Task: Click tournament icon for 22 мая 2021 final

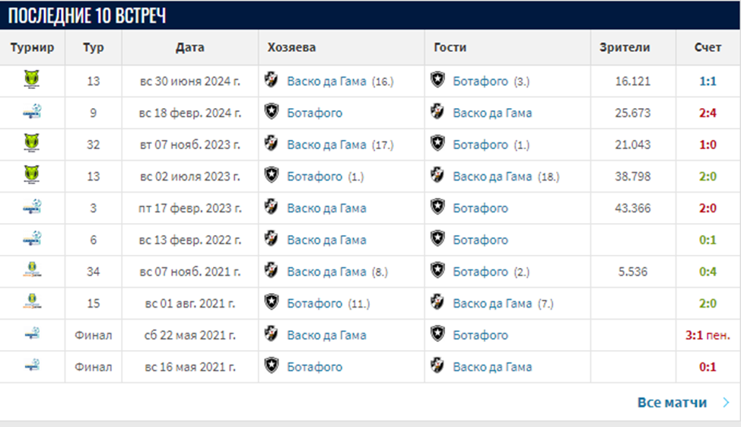Action: tap(32, 334)
